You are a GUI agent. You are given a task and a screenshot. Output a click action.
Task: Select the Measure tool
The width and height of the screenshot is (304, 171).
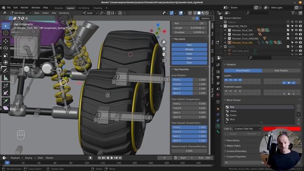[x=6, y=78]
